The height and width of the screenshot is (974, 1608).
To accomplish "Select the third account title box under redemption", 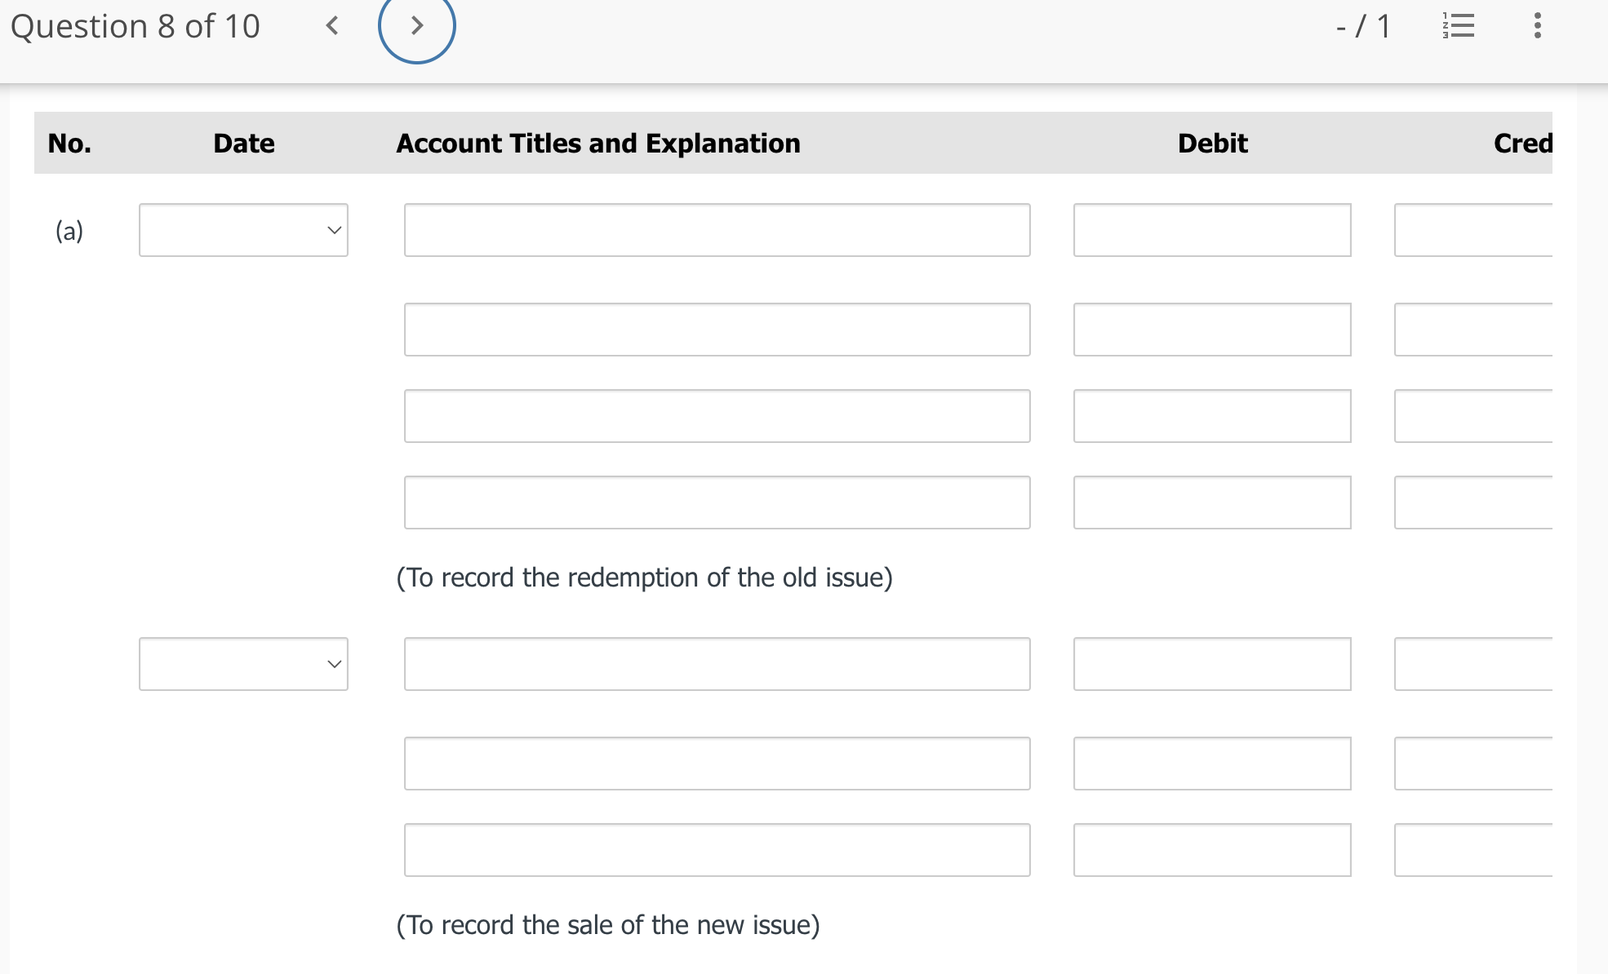I will pos(716,416).
